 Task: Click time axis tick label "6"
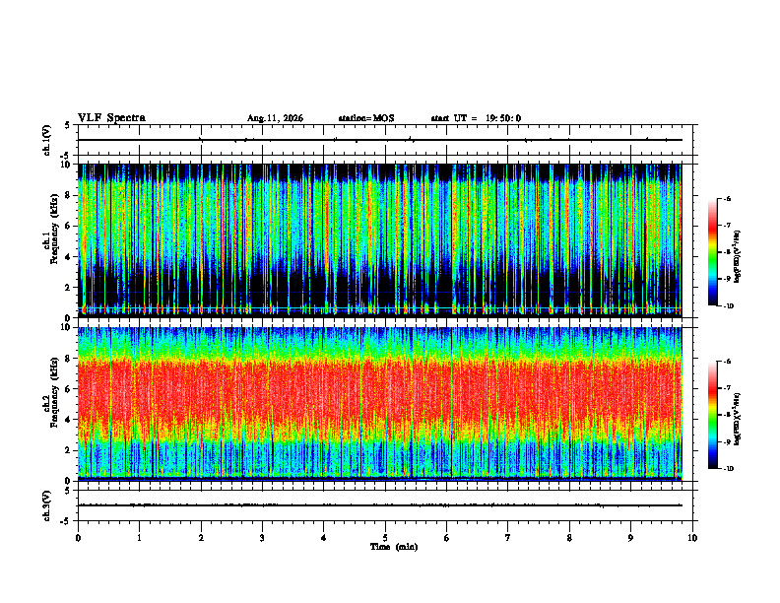(446, 538)
